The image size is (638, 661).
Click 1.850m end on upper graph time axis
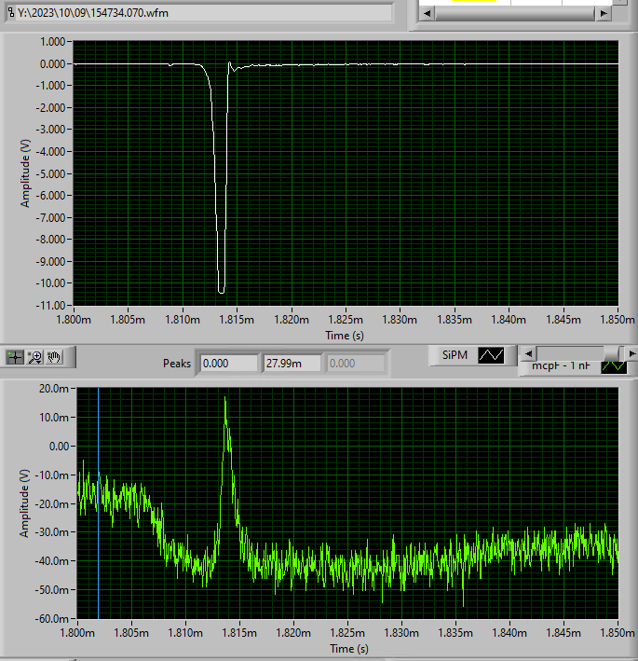[618, 320]
